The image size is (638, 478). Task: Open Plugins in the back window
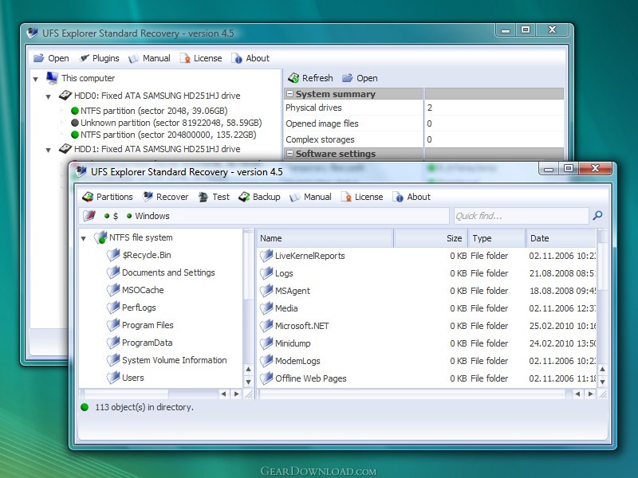pyautogui.click(x=99, y=58)
